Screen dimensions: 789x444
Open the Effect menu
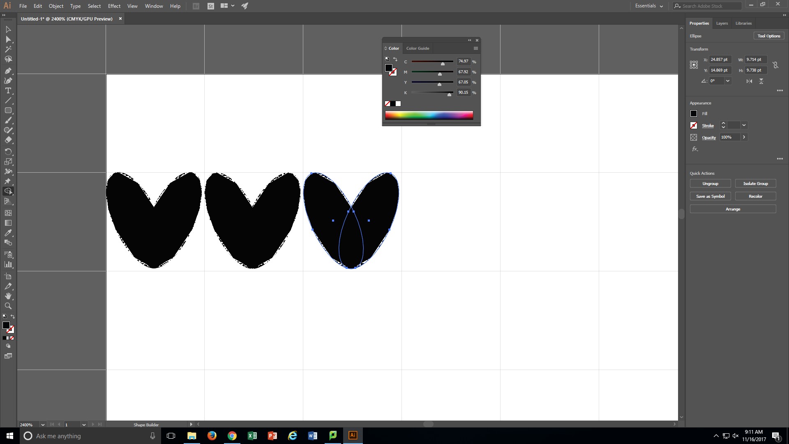point(114,6)
